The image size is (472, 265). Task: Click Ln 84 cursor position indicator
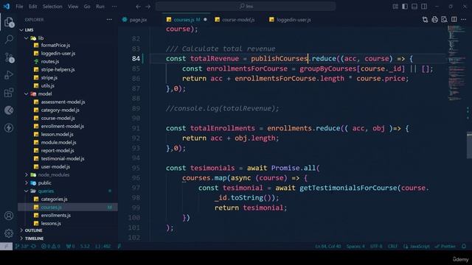327,246
